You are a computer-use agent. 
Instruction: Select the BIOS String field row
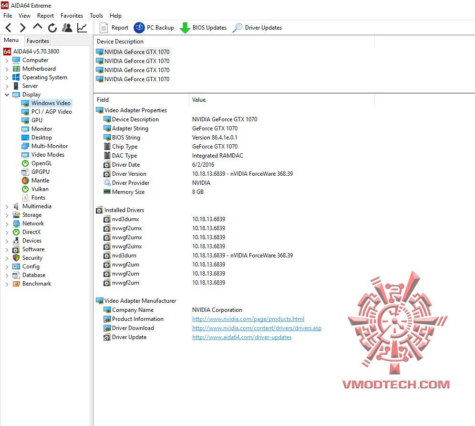tap(170, 138)
